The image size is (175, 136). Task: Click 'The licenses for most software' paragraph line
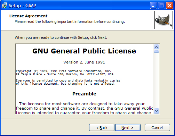(x=82, y=104)
